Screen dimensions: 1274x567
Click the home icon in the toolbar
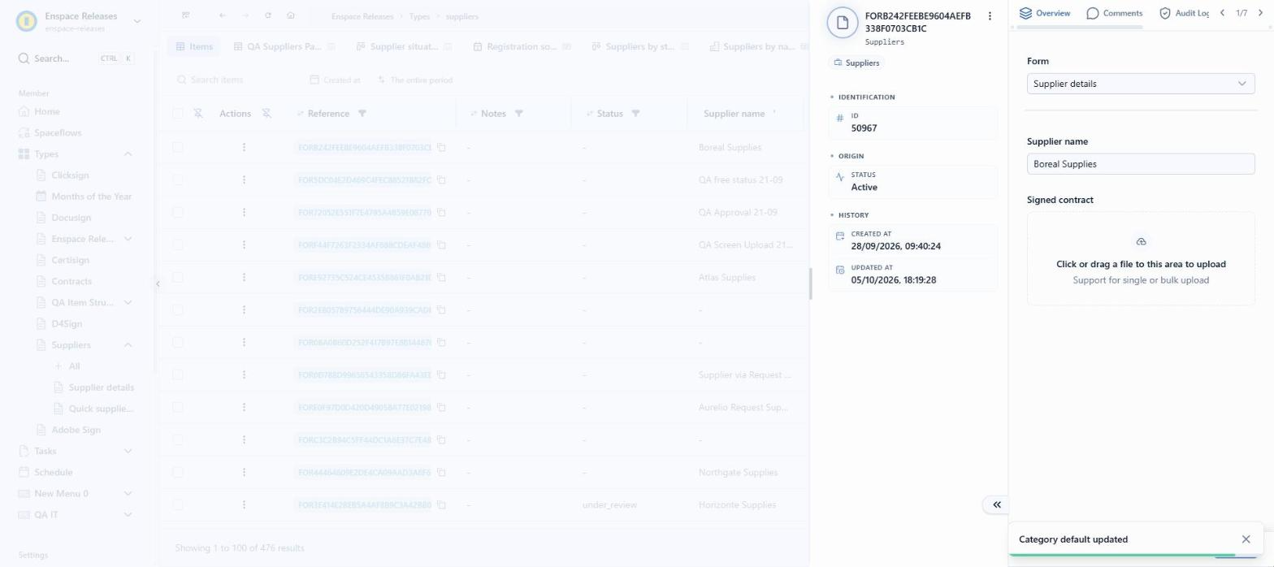coord(291,15)
